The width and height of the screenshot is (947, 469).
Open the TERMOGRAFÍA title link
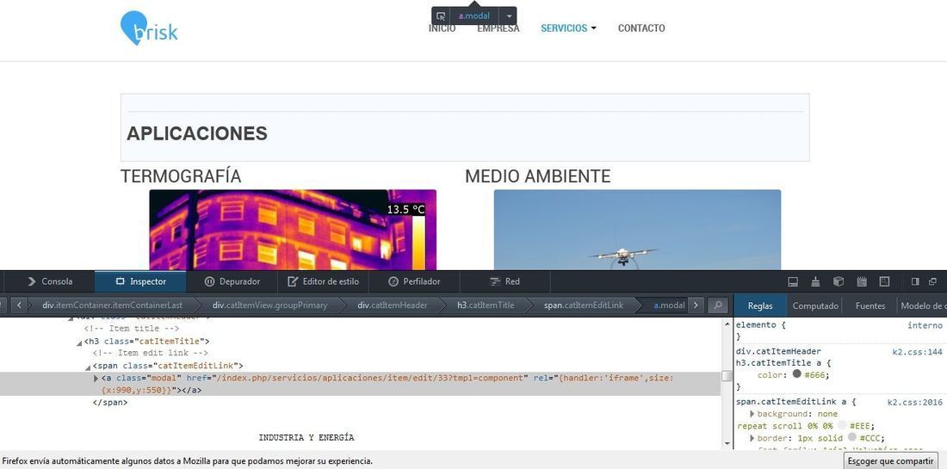pos(181,176)
